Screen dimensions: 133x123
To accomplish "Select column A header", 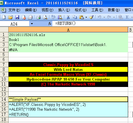I will pos(68,30).
